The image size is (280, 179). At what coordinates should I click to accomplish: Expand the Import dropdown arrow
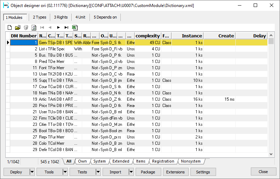(x=131, y=172)
